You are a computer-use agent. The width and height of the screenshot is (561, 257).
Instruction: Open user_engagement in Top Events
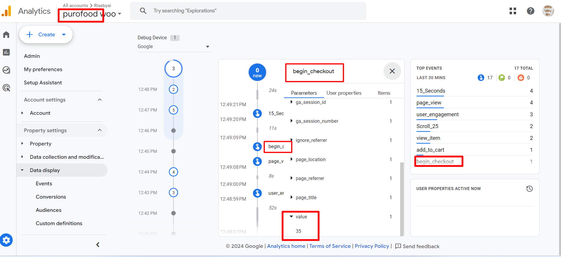coord(438,114)
